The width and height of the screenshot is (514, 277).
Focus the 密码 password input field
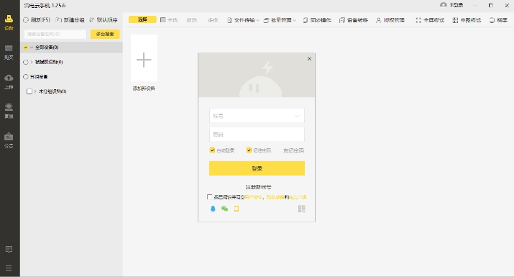pyautogui.click(x=257, y=135)
